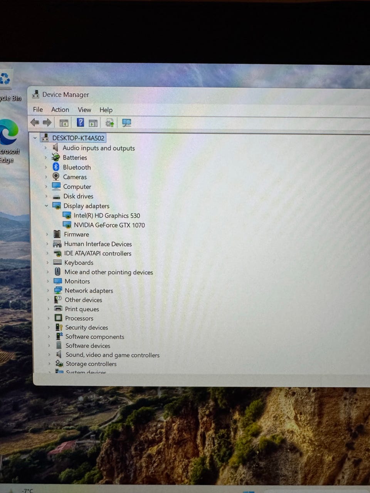Open the Action menu

[60, 109]
